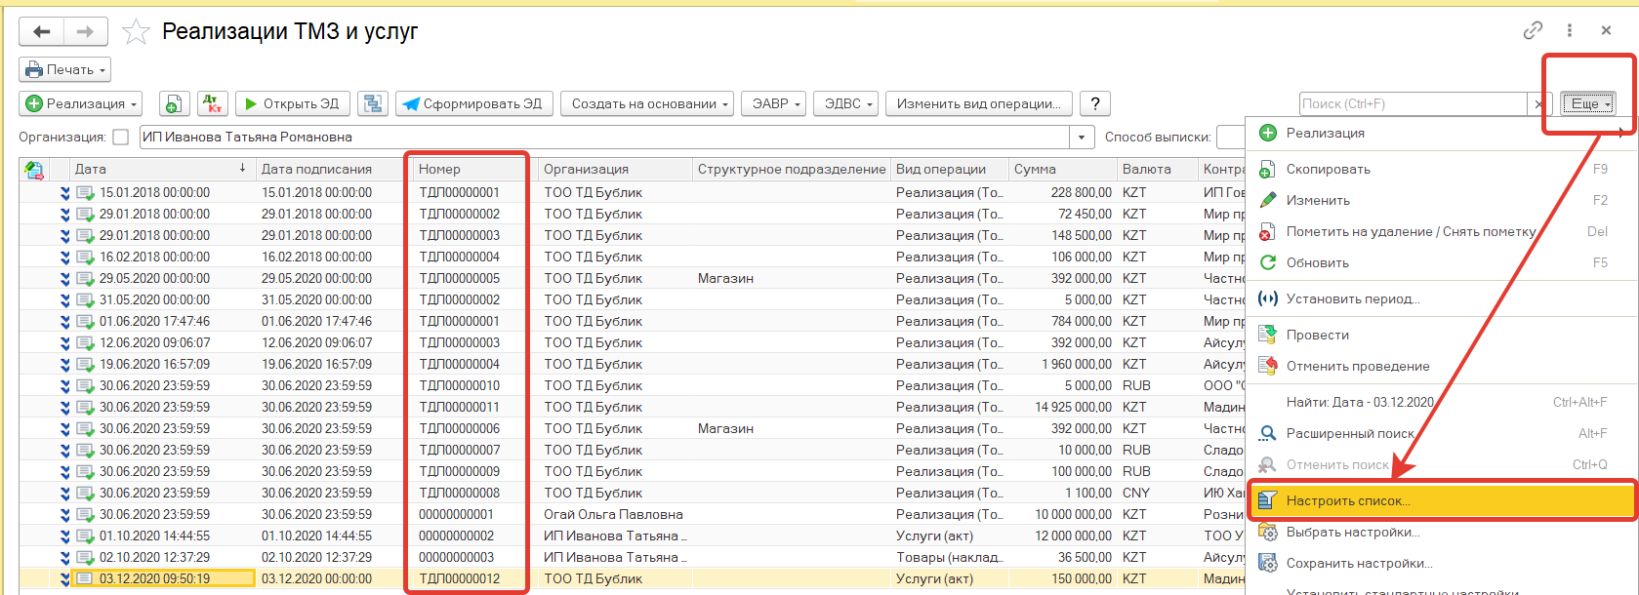Choose Установить период in the menu
1639x595 pixels.
pyautogui.click(x=1352, y=299)
